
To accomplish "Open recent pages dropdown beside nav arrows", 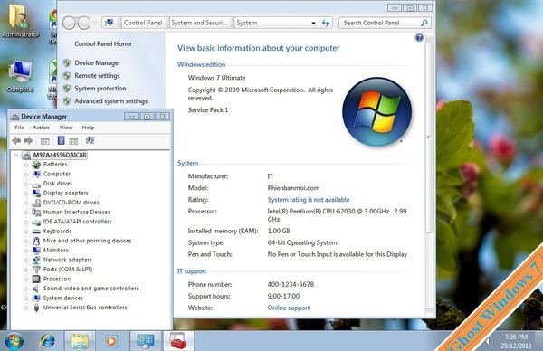I will coord(95,23).
